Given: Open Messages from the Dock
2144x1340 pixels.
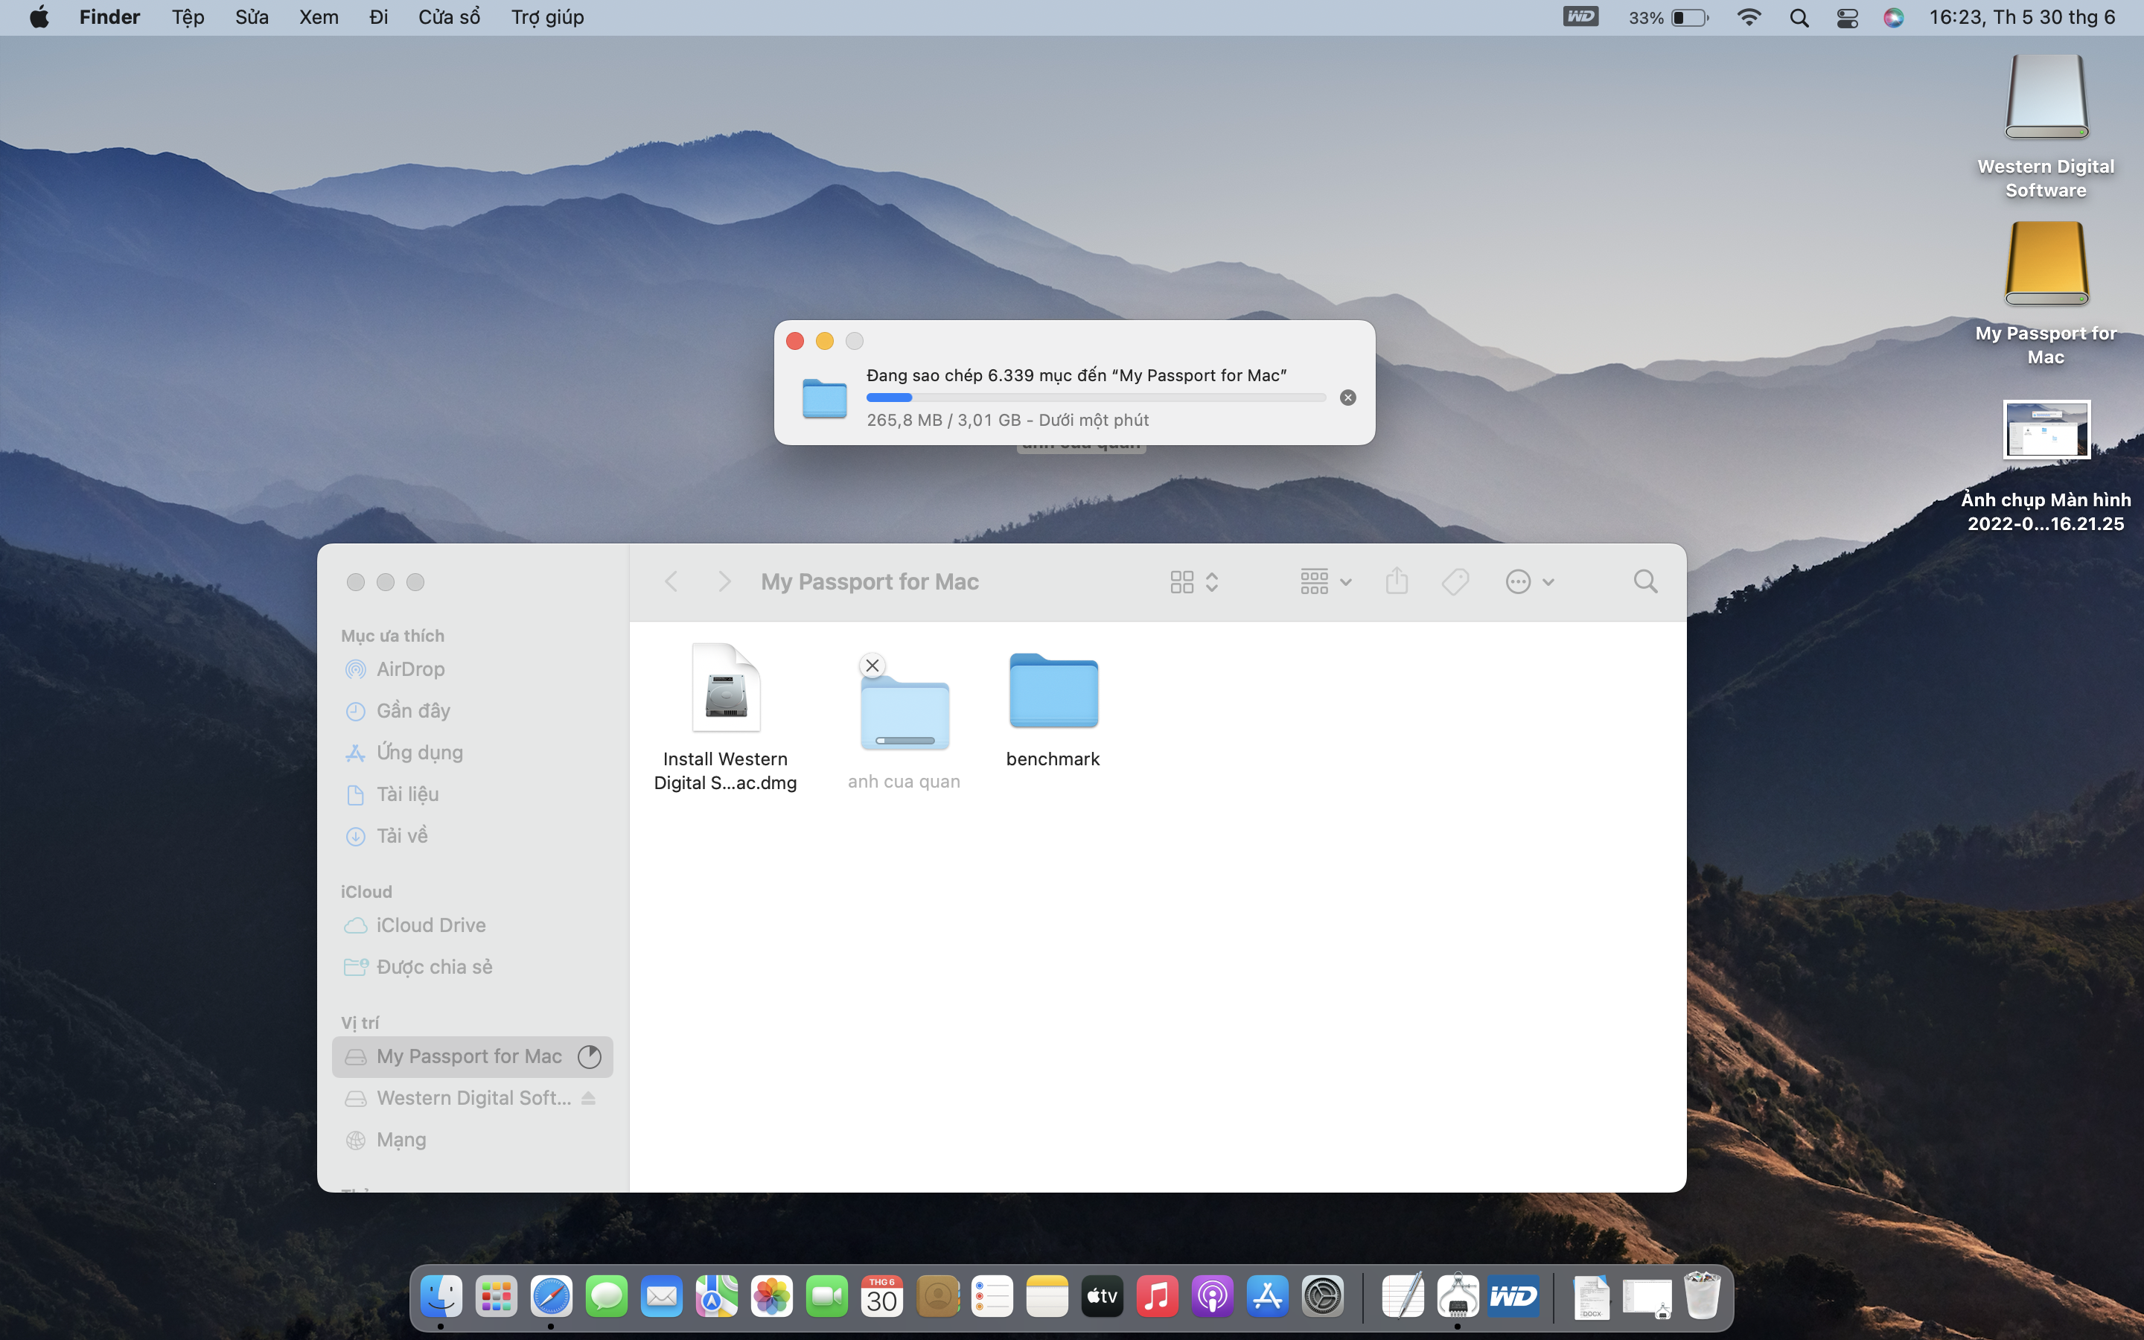Looking at the screenshot, I should 606,1298.
